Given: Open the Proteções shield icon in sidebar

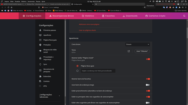Looking at the screenshot, I should pyautogui.click(x=40, y=45).
